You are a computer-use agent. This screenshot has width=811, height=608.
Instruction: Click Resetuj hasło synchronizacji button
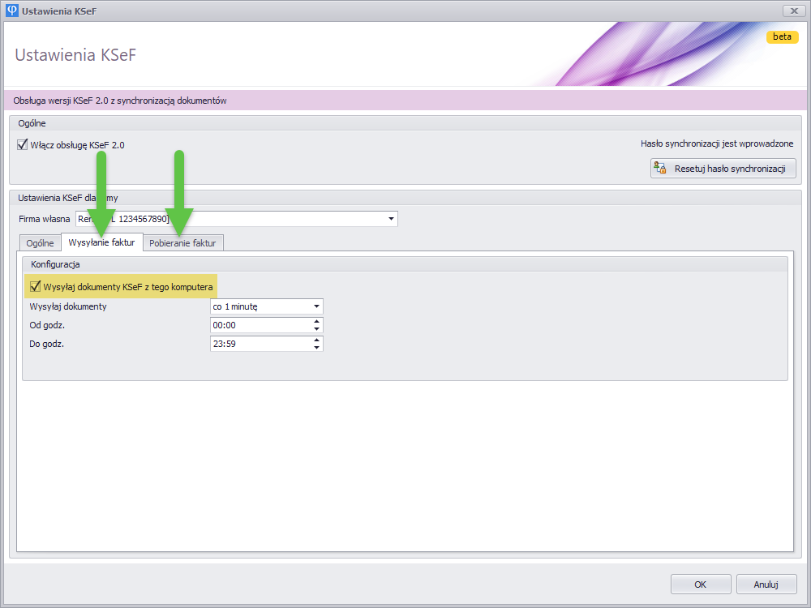tap(723, 169)
